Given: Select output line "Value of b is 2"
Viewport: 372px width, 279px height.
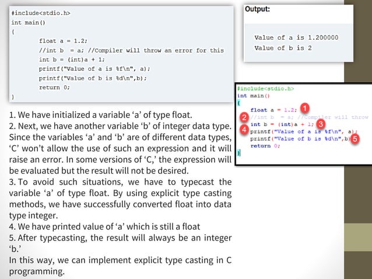Looking at the screenshot, I should click(x=283, y=48).
